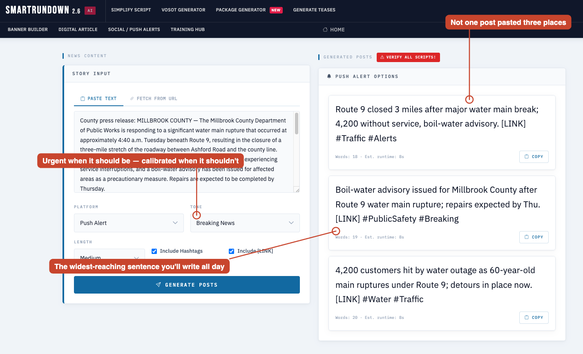The image size is (583, 354).
Task: Click the Home link with house icon
Action: click(334, 30)
